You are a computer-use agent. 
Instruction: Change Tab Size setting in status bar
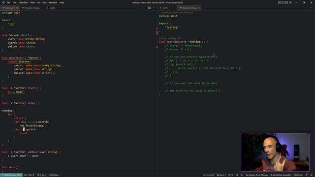tap(221, 175)
